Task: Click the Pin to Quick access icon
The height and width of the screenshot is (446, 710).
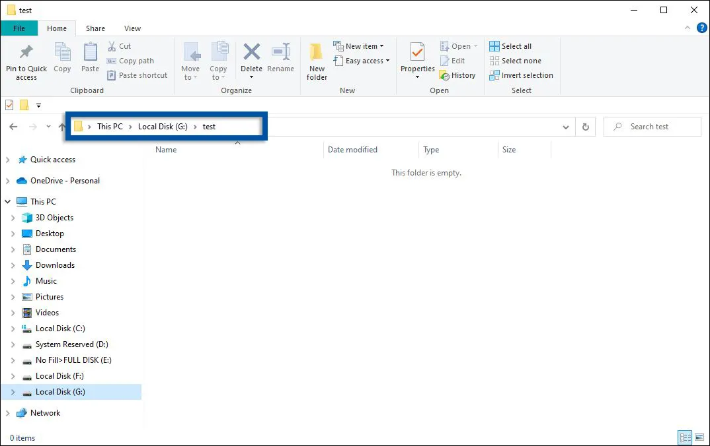Action: (x=26, y=59)
